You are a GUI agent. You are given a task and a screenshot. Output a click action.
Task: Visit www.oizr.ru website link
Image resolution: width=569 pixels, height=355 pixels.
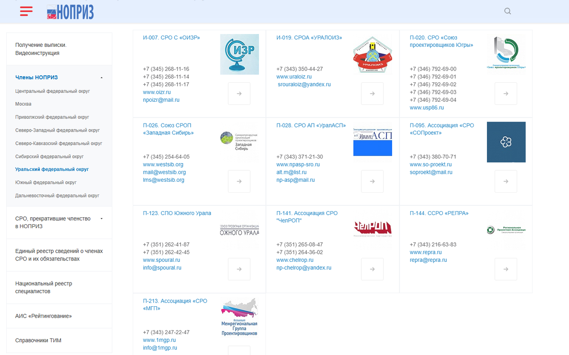(156, 92)
